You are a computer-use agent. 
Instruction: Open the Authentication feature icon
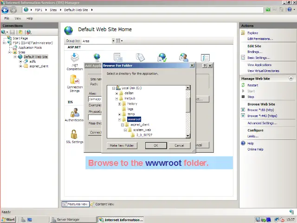[75, 112]
